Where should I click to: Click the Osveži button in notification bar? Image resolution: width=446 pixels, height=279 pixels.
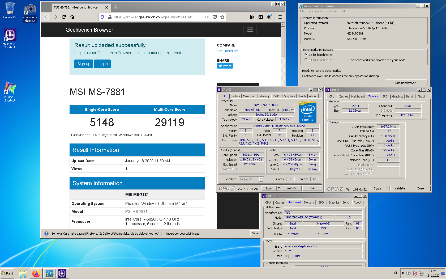click(256, 233)
